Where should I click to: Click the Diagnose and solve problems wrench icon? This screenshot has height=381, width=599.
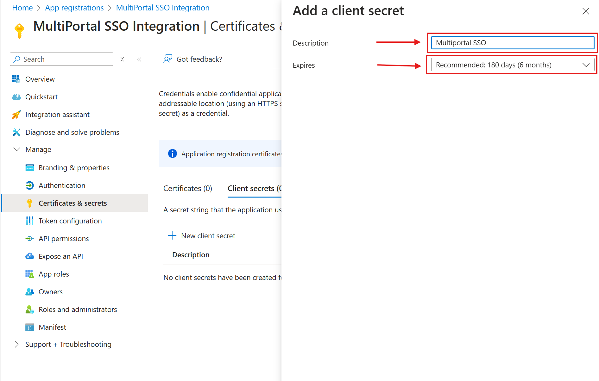(x=16, y=132)
